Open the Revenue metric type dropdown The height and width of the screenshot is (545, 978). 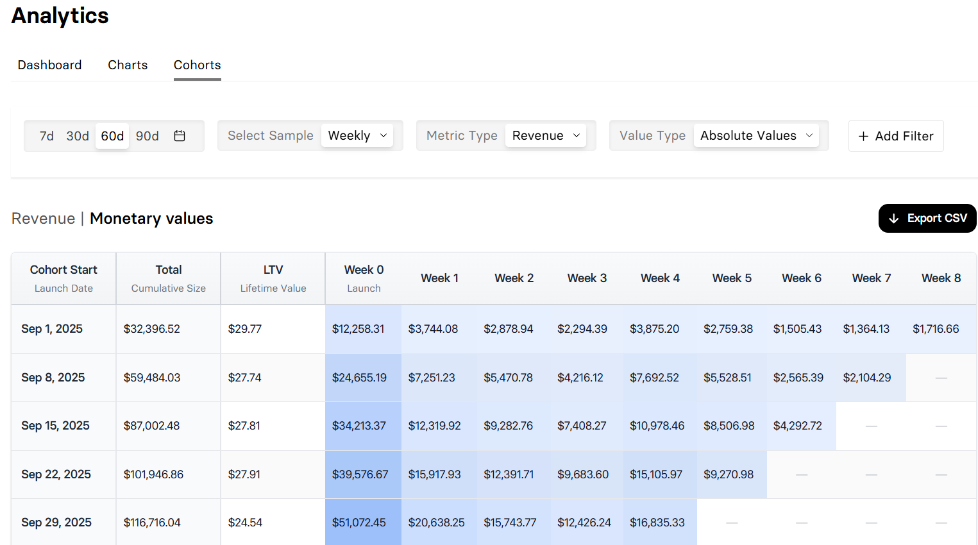point(546,135)
